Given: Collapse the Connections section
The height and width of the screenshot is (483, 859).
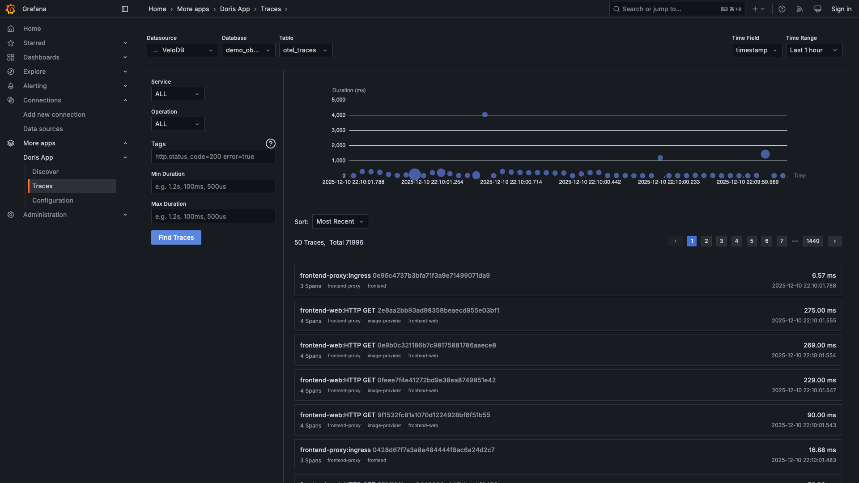Looking at the screenshot, I should [x=125, y=100].
